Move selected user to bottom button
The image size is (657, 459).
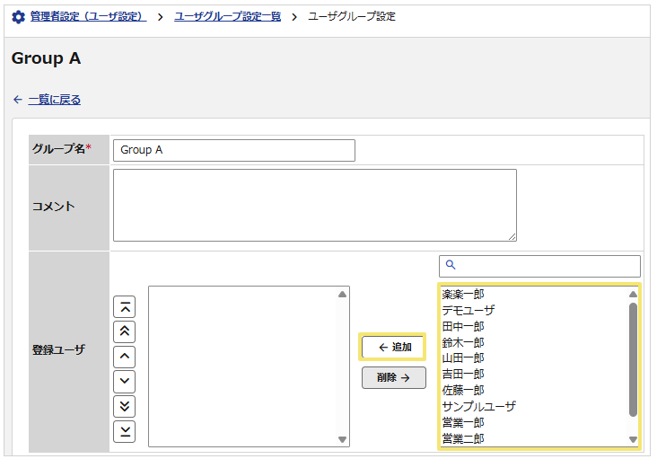click(125, 431)
